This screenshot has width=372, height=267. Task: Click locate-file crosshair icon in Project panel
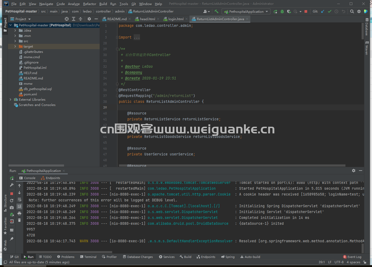[67, 19]
